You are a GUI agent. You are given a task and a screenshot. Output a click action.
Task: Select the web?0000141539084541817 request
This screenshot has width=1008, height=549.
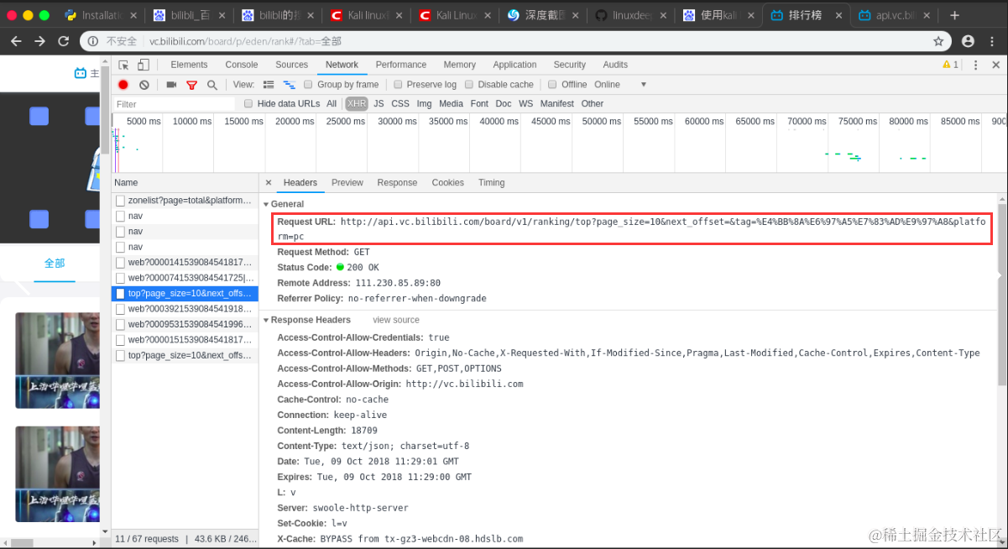click(x=185, y=263)
